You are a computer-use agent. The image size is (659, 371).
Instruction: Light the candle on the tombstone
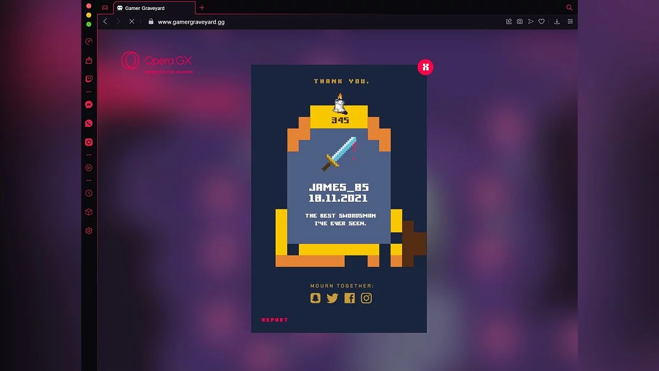pyautogui.click(x=339, y=104)
